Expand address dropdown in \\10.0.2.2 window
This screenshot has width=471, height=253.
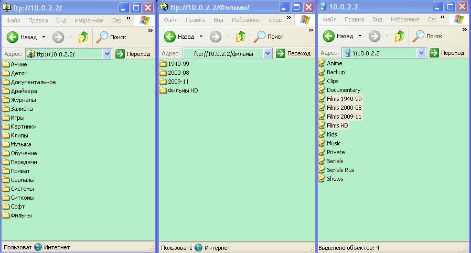[421, 53]
